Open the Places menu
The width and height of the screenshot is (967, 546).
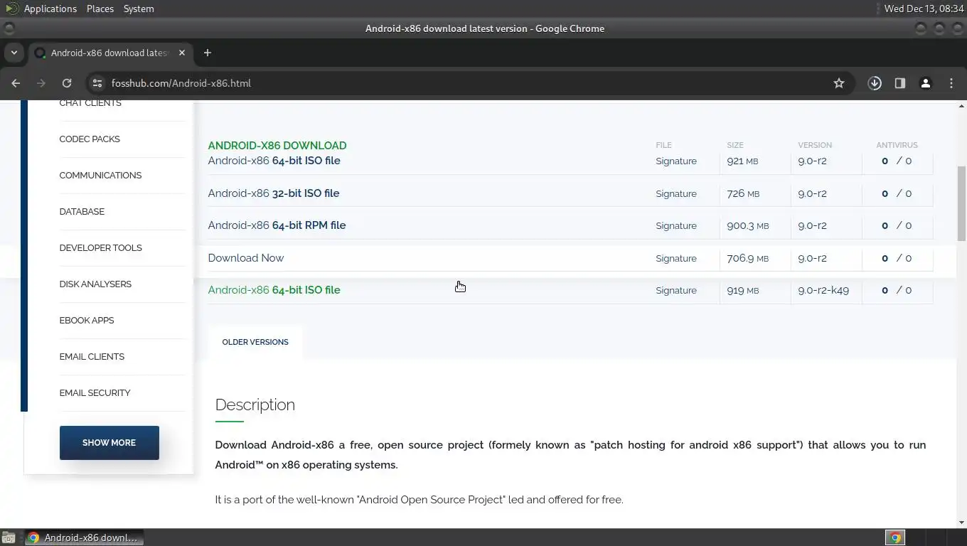[x=100, y=9]
